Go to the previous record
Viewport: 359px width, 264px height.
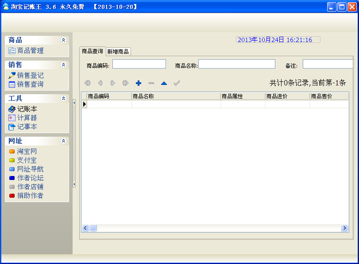(100, 83)
